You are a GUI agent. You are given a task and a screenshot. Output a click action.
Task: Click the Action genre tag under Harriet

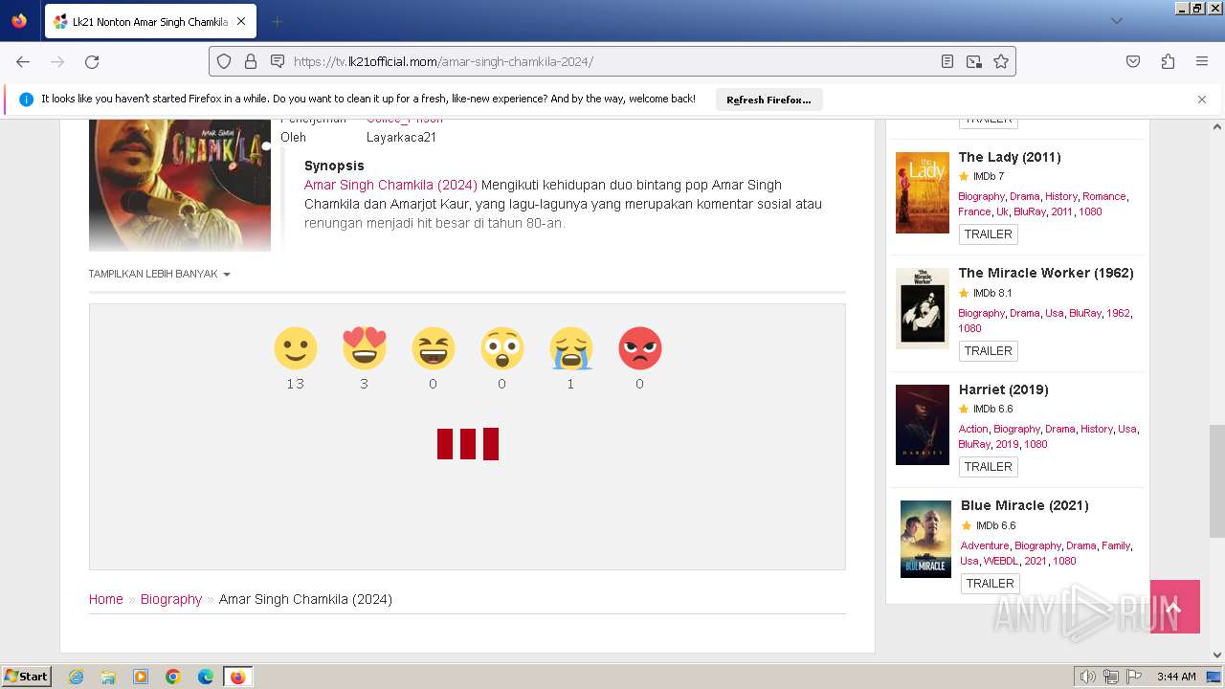click(x=973, y=429)
